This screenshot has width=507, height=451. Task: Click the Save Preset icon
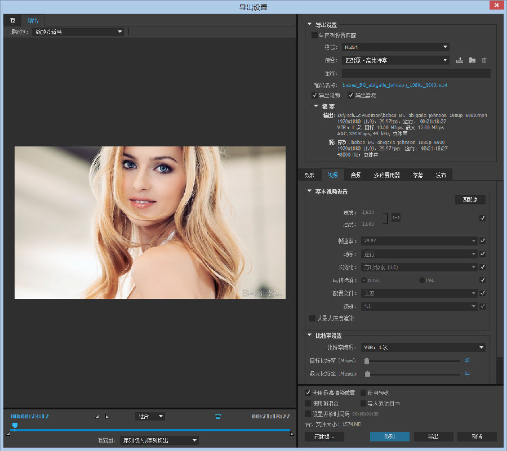point(460,60)
